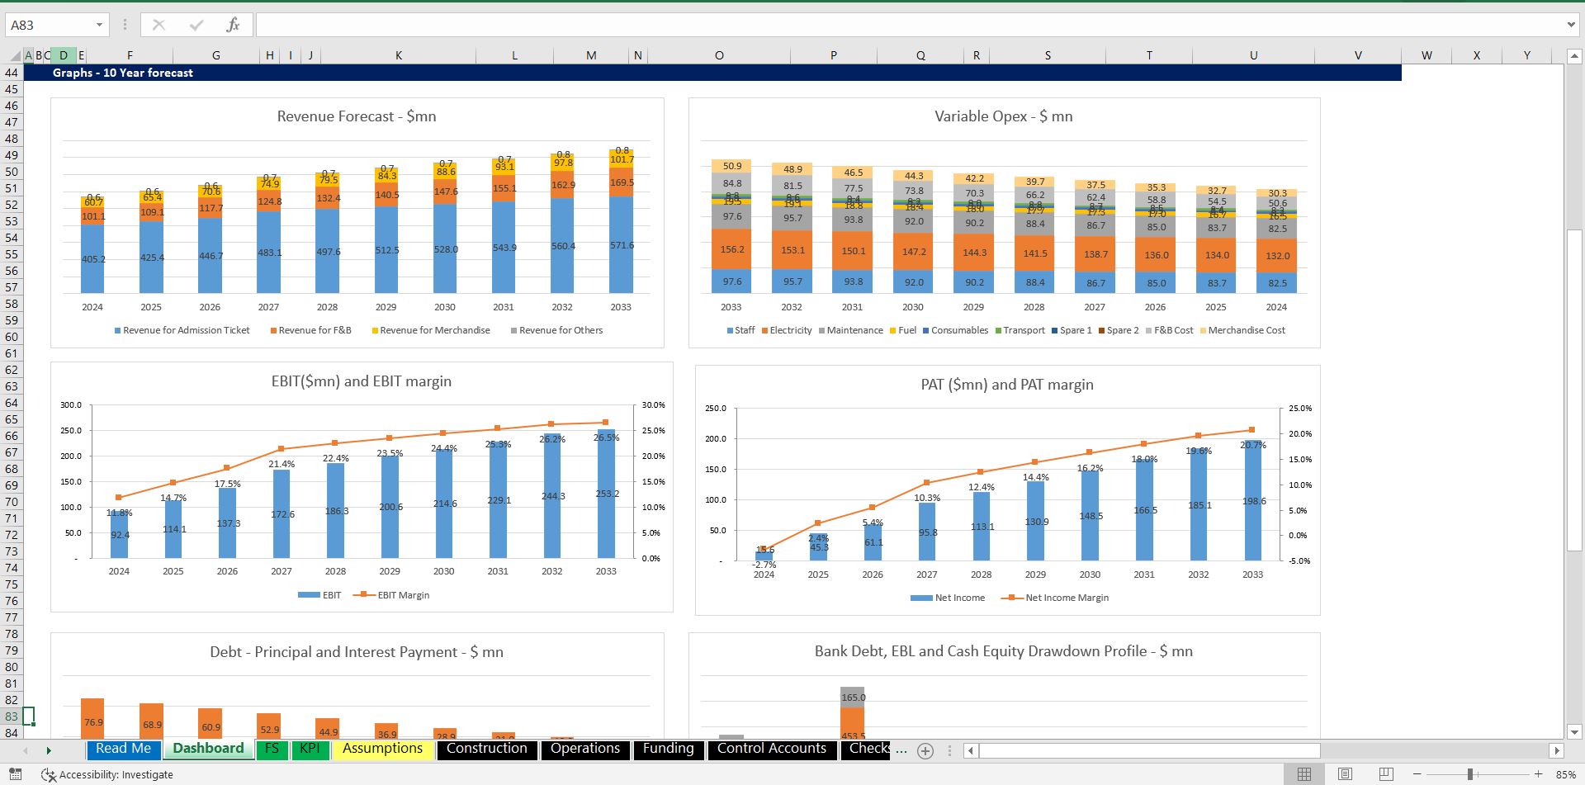Click the zoom out minus icon
1585x785 pixels.
[1417, 774]
